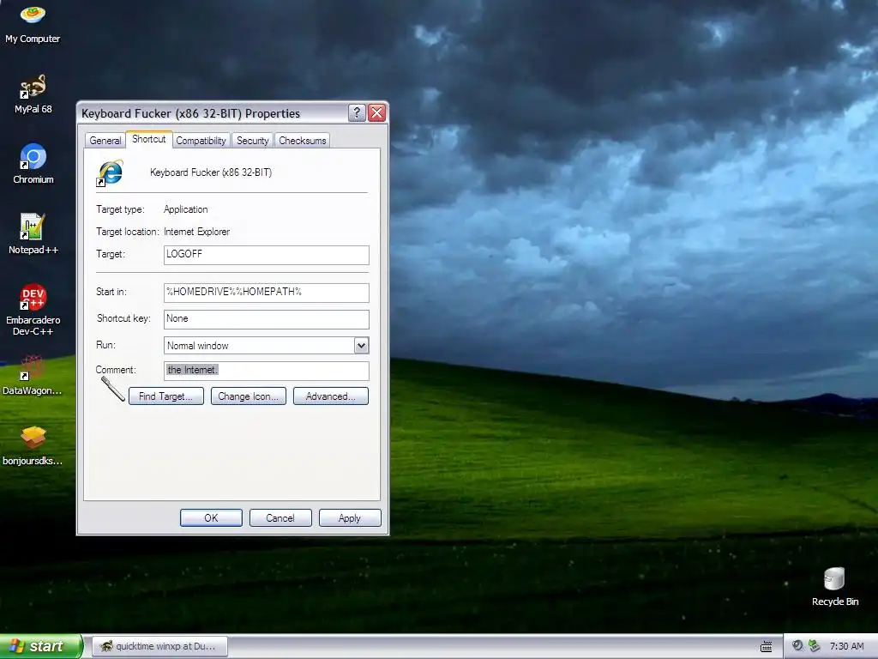Select the MyPal 68 desktop shortcut
This screenshot has width=878, height=659.
(x=33, y=94)
